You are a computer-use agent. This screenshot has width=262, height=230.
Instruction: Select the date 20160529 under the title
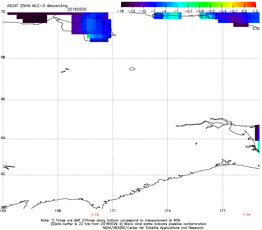coord(77,9)
